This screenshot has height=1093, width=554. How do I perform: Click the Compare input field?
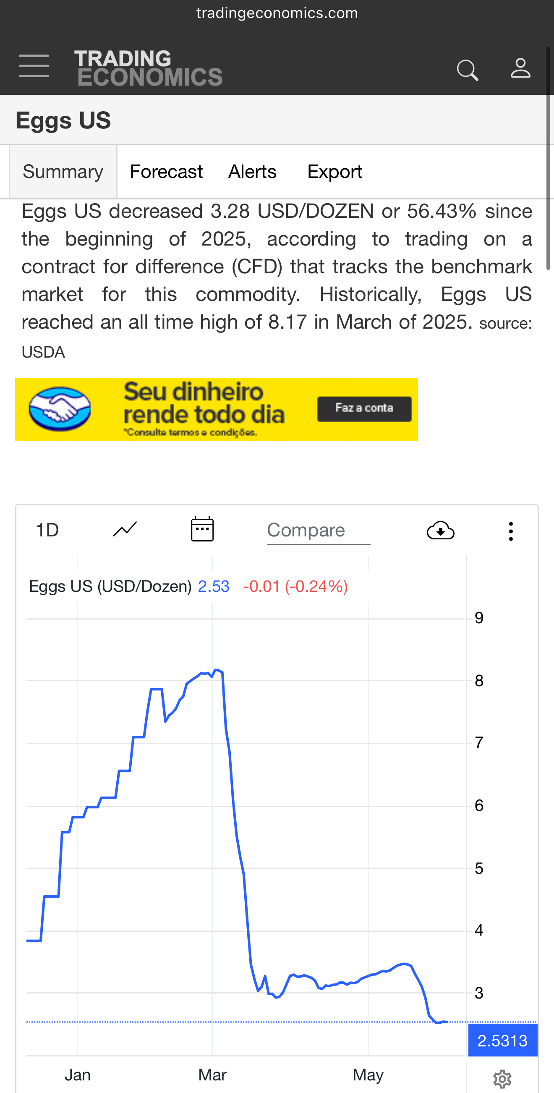pyautogui.click(x=318, y=531)
